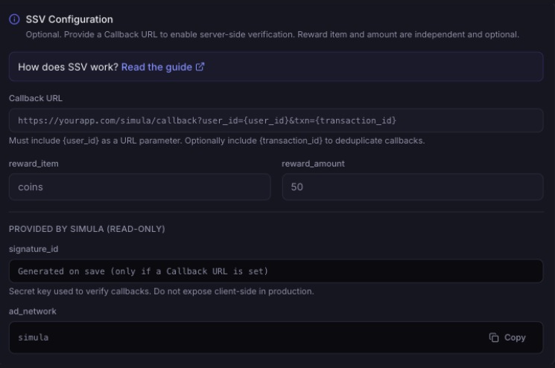Click the 'Must include {user_id}' helper text
The height and width of the screenshot is (368, 555).
217,141
